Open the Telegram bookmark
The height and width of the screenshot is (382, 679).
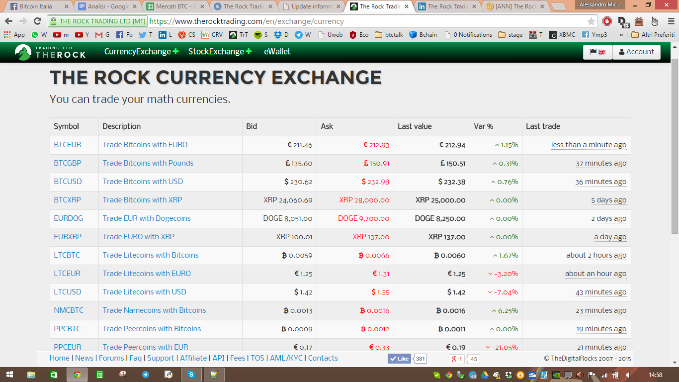[x=303, y=35]
